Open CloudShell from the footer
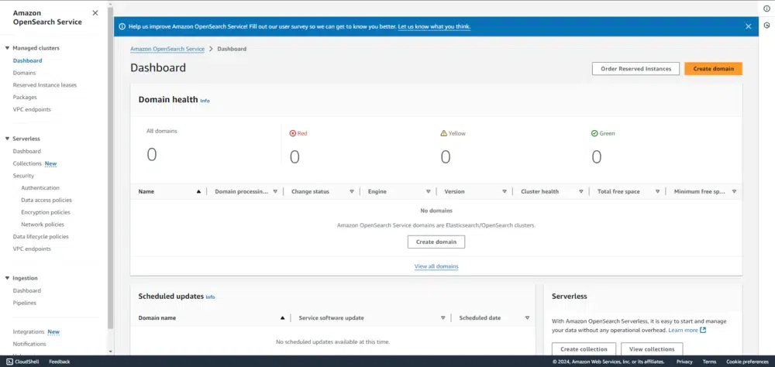775x367 pixels. (22, 362)
